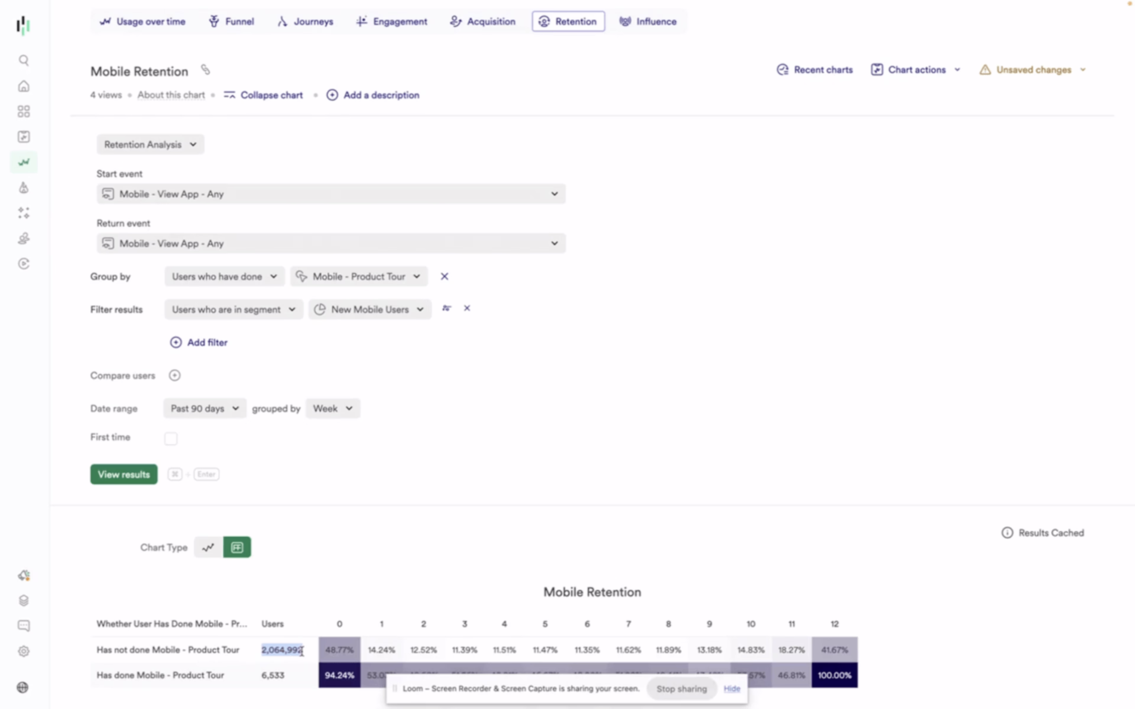This screenshot has width=1135, height=709.
Task: Open the Engagement tab
Action: [x=391, y=22]
